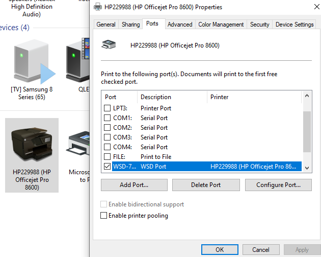Close the Properties dialog
321x257 pixels.
[x=317, y=7]
